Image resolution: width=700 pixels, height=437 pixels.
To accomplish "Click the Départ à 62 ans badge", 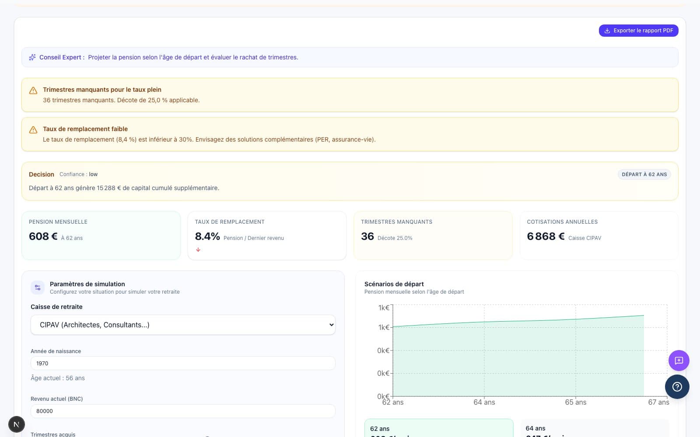I will point(644,174).
